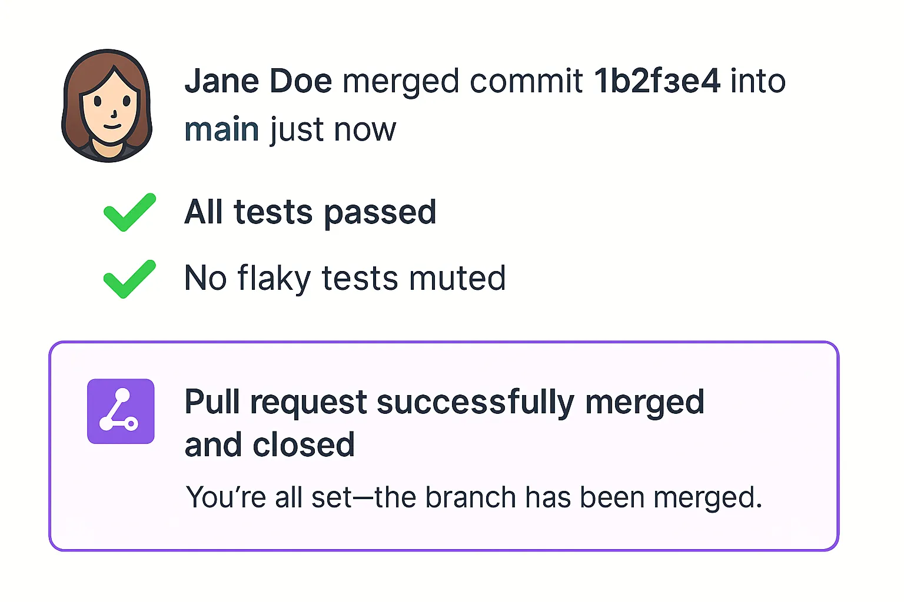The height and width of the screenshot is (602, 904).
Task: Click the word 'commit' before the hash
Action: [x=526, y=81]
